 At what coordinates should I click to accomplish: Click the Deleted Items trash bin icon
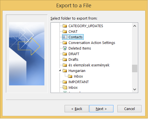coord(65,48)
